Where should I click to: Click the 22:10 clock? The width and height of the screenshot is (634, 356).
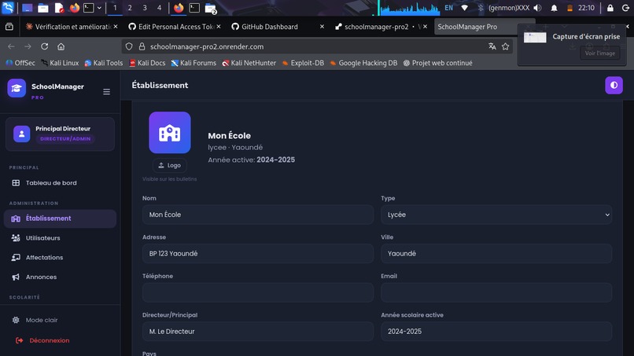586,8
